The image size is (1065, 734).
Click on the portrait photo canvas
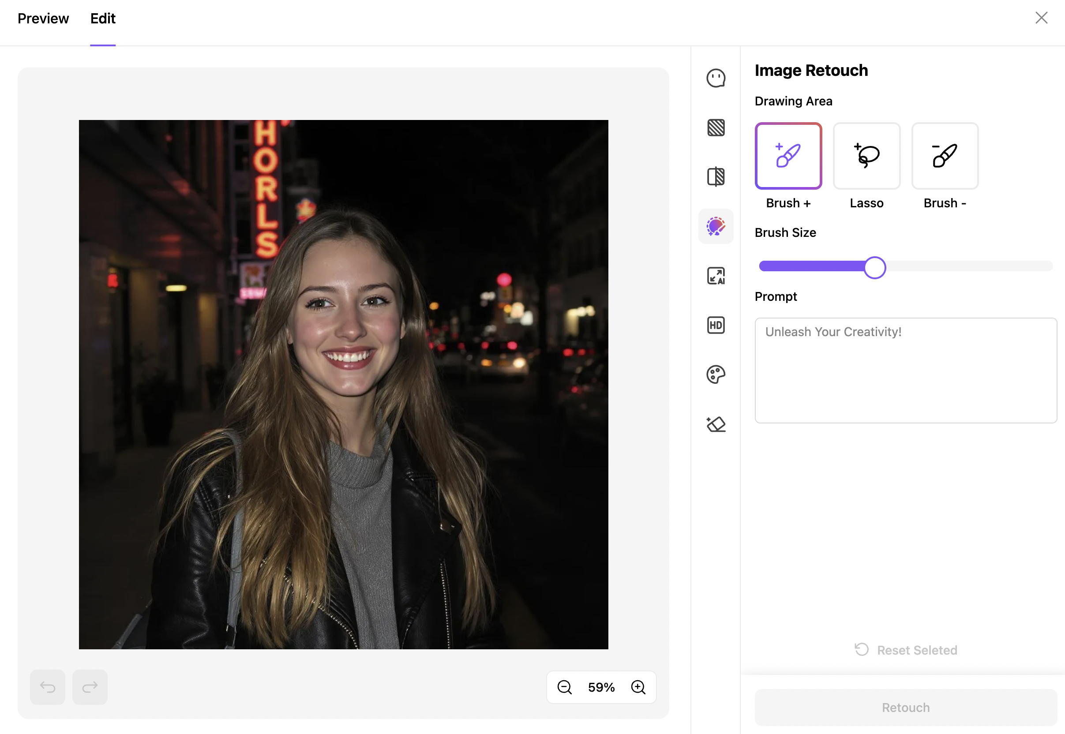pos(343,385)
